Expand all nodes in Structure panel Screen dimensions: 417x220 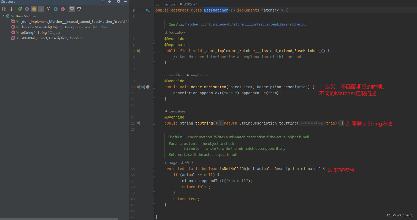pyautogui.click(x=102, y=2)
